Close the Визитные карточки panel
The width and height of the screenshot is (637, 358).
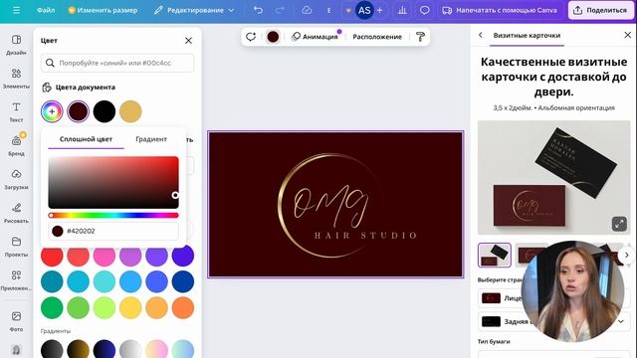tap(628, 36)
